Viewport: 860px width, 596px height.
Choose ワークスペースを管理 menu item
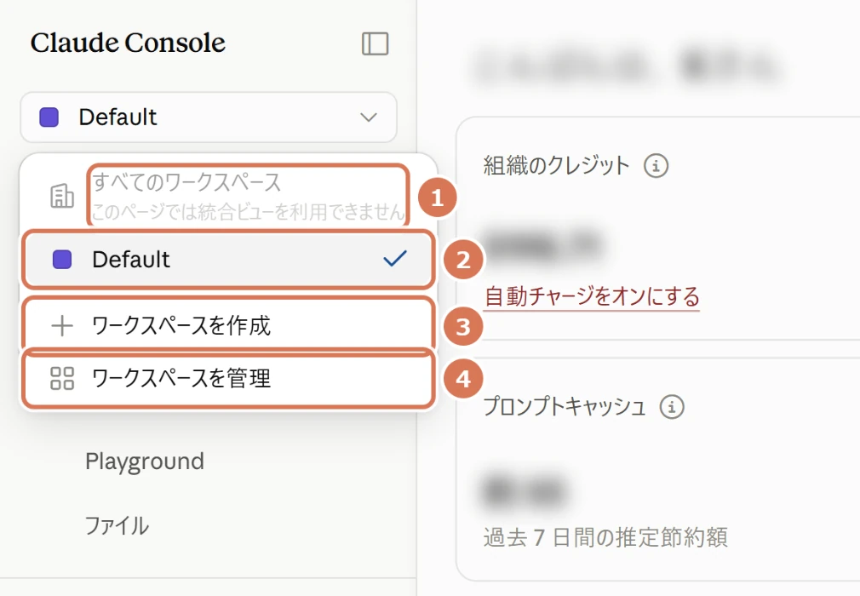[x=229, y=378]
